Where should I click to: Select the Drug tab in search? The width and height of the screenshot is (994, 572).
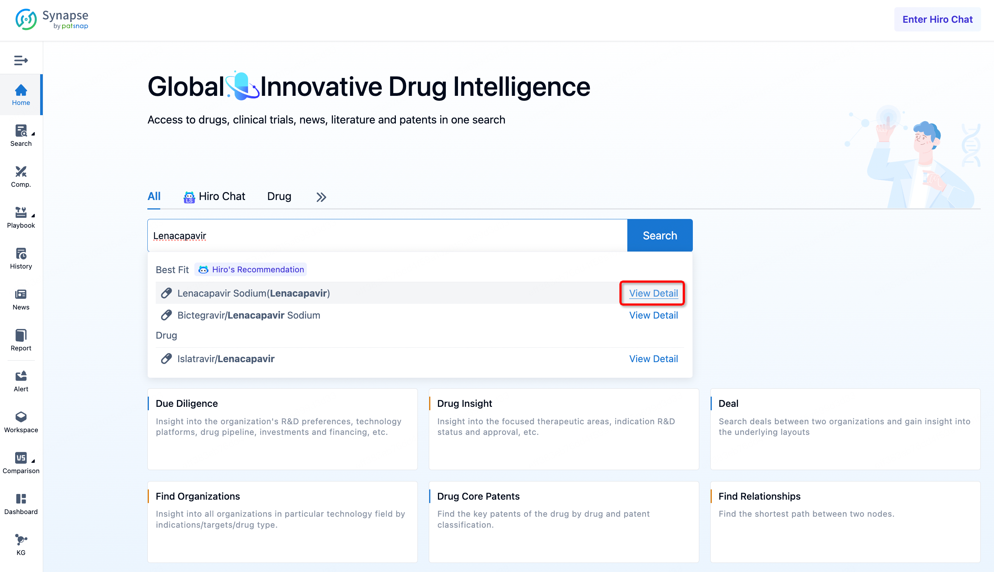278,197
